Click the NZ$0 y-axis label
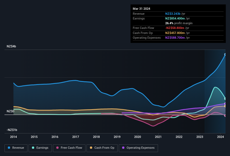 tap(11, 111)
